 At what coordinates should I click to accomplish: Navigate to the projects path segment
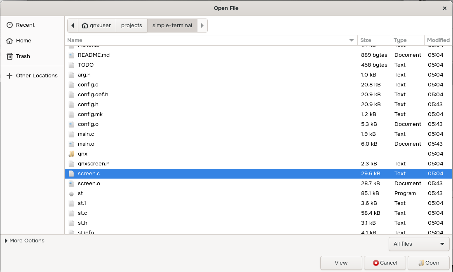click(x=131, y=26)
